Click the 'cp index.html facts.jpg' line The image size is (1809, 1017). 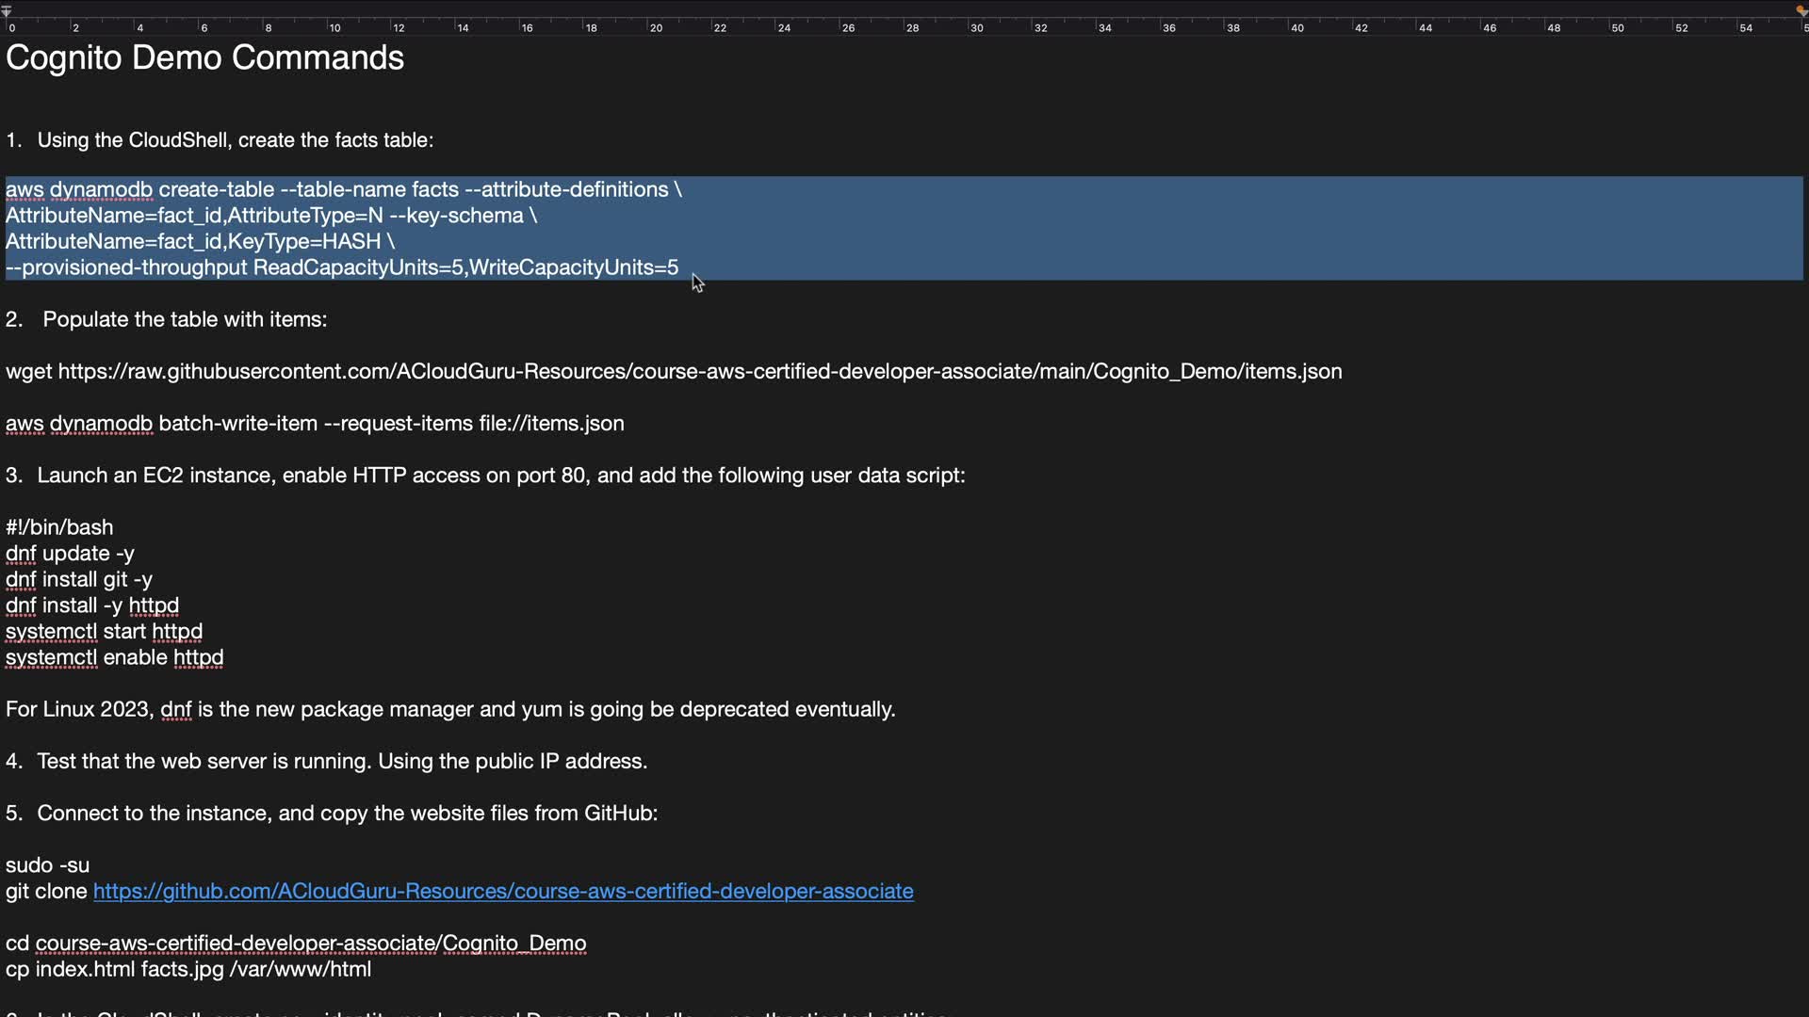pyautogui.click(x=188, y=970)
